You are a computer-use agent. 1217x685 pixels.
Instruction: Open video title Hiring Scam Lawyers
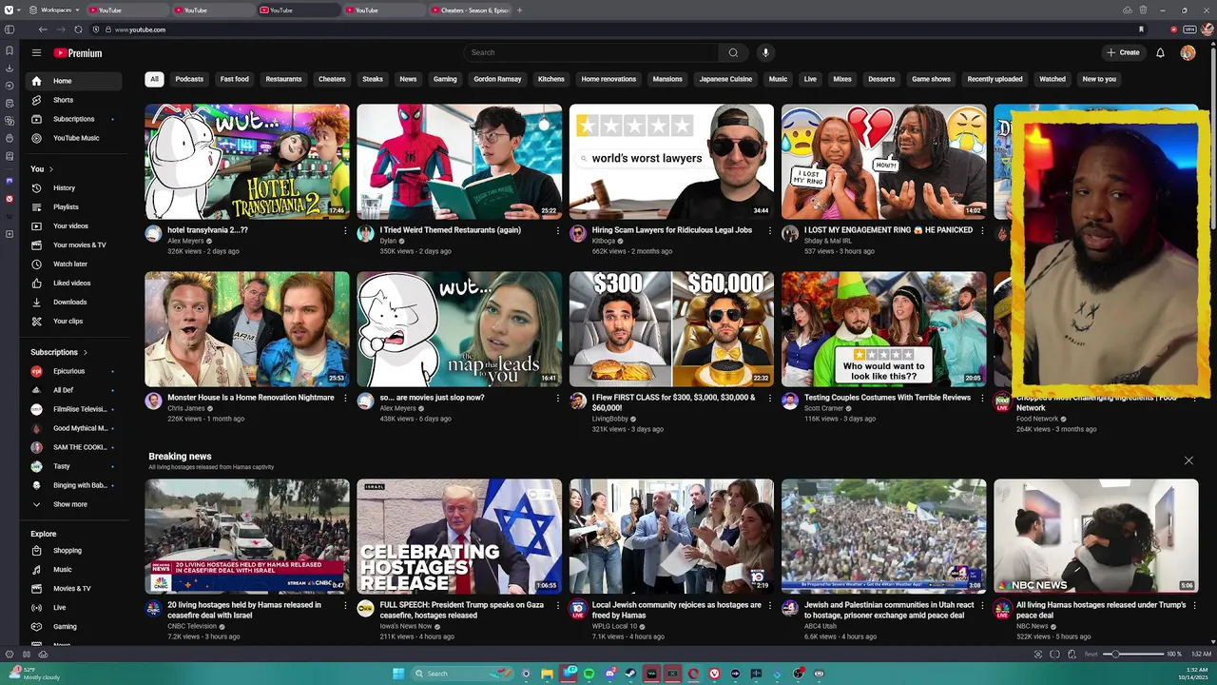tap(672, 230)
